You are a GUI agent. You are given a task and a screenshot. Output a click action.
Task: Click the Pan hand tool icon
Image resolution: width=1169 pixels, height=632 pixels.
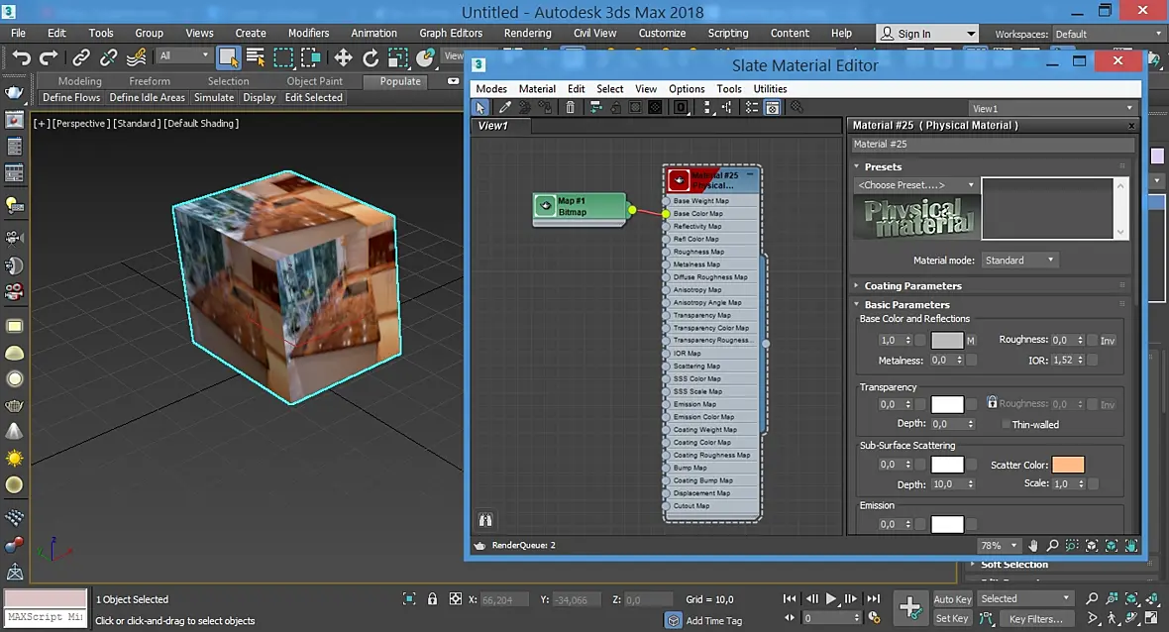pos(1032,546)
